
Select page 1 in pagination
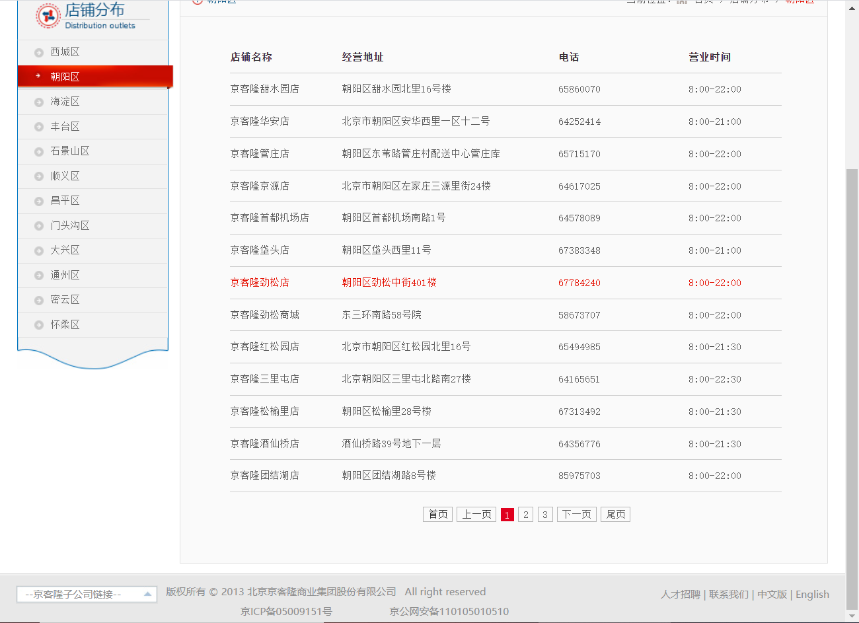point(507,515)
